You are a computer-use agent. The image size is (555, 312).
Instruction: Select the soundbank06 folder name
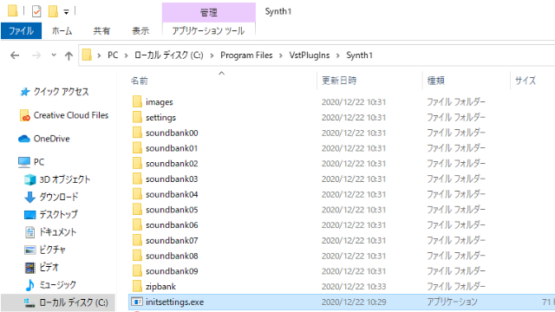click(x=172, y=225)
